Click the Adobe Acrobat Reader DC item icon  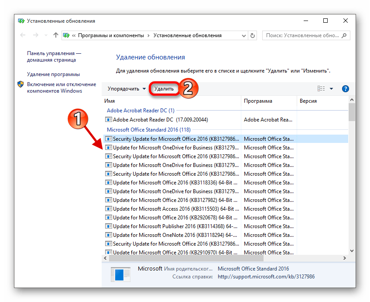click(x=109, y=119)
